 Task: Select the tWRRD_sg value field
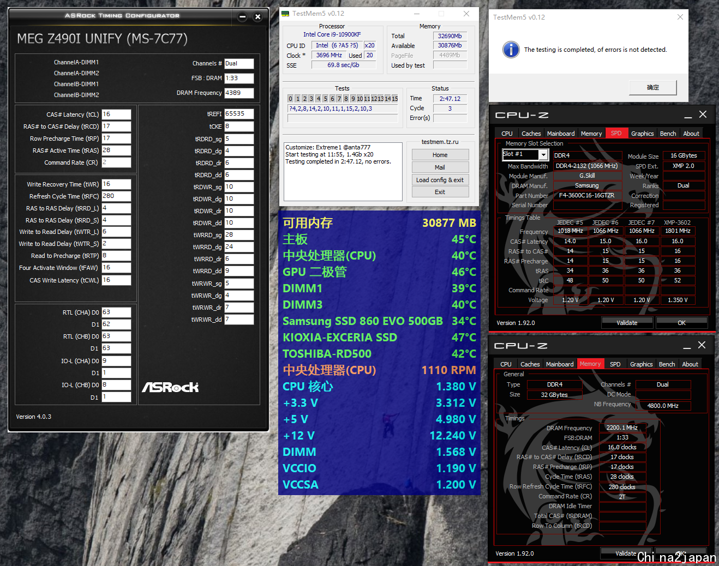(x=239, y=235)
